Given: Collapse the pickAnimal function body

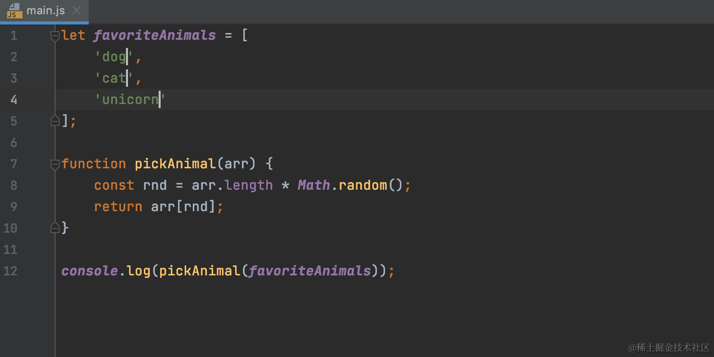Looking at the screenshot, I should click(55, 164).
